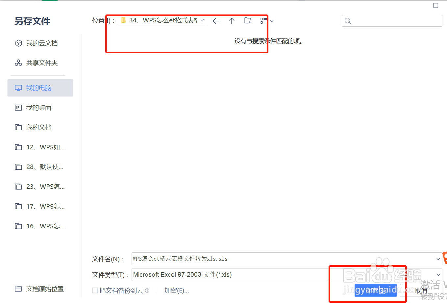Click the folder icon beside 17、WPS怎...
Viewport: 447px width, 305px height.
(x=18, y=206)
